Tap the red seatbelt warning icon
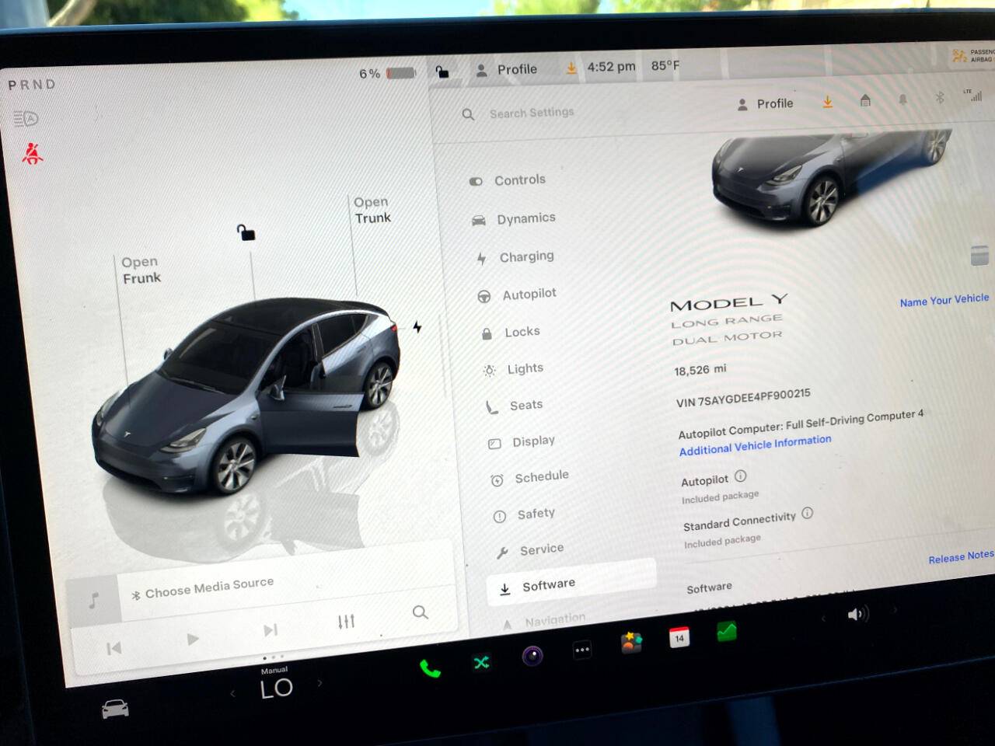Screen dimensions: 995x746 click(32, 153)
